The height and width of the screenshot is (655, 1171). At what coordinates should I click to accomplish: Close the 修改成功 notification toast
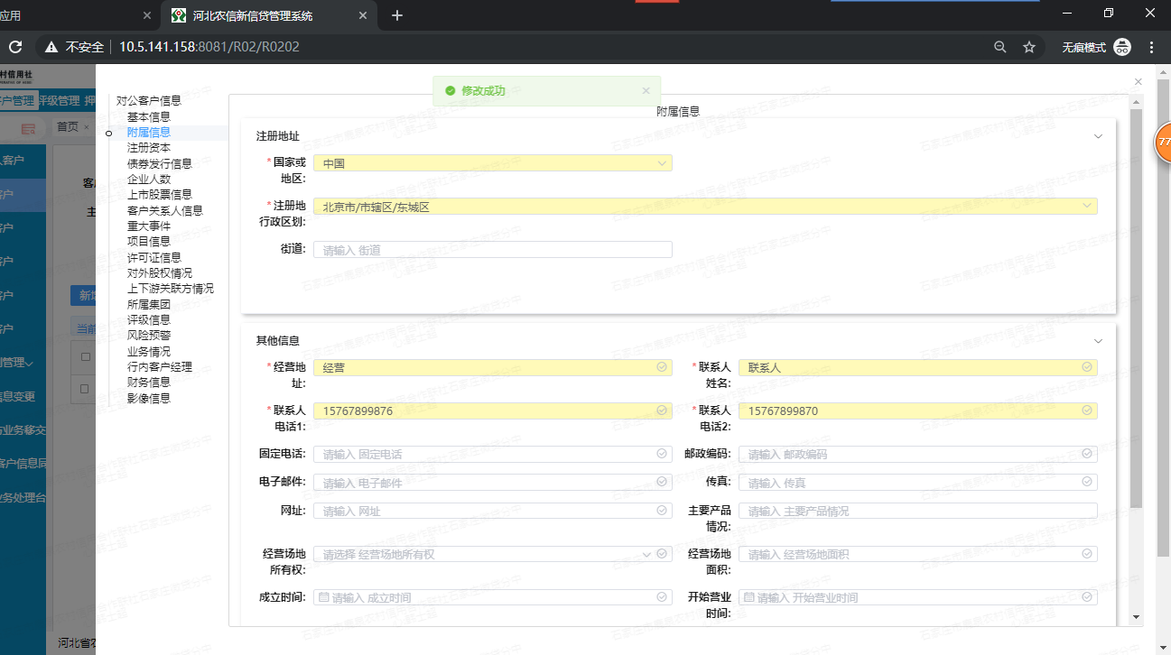[x=646, y=91]
